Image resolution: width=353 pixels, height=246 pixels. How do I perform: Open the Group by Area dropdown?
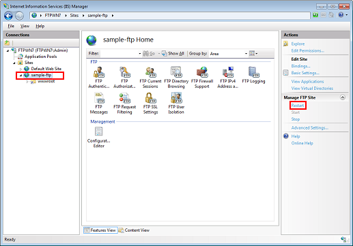[x=228, y=54]
